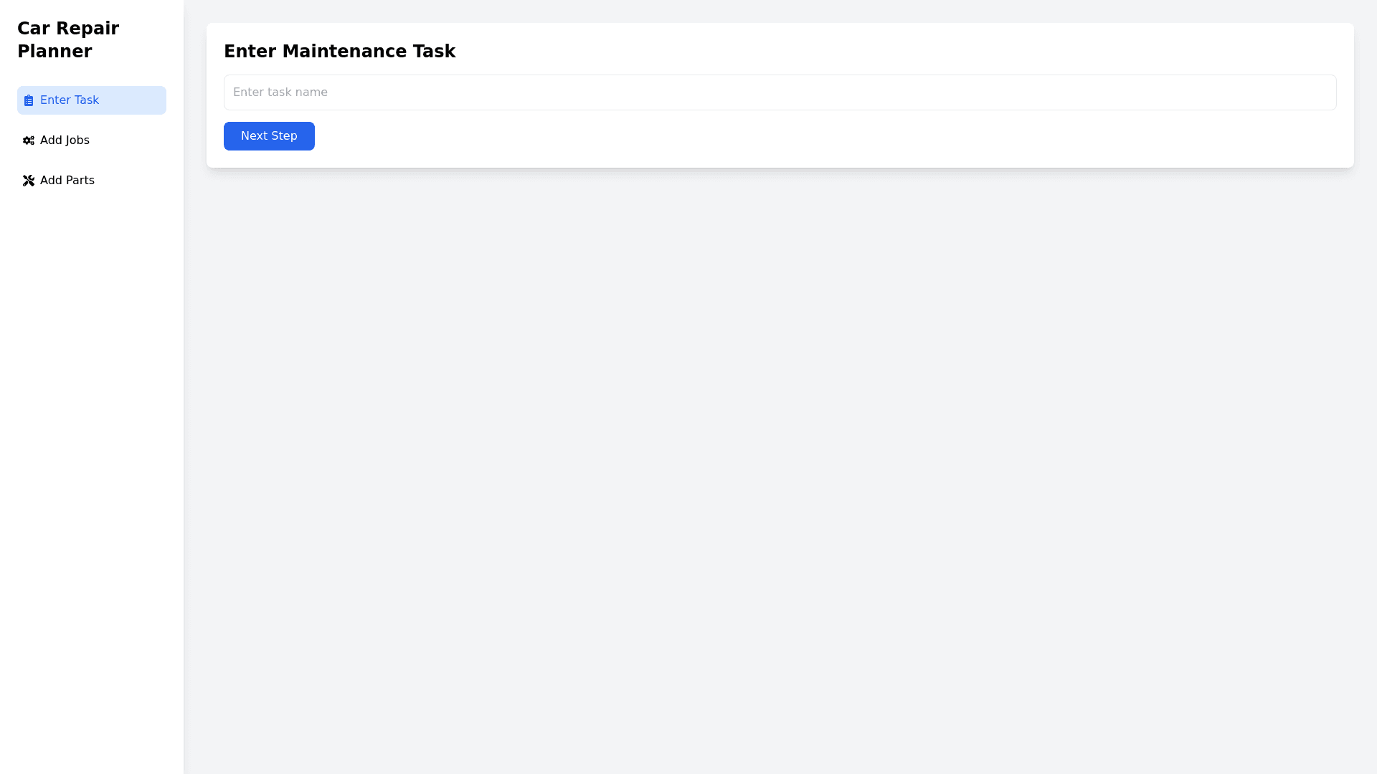Select the Add Jobs text label
This screenshot has width=1377, height=774.
[65, 140]
